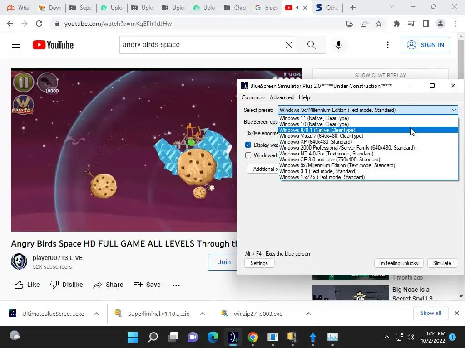Viewport: 465px width, 348px height.
Task: Go to the YouTube home logo
Action: [x=53, y=45]
